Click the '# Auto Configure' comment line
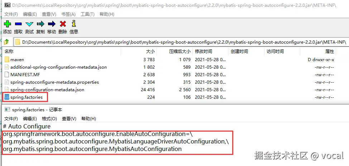 tap(27, 126)
